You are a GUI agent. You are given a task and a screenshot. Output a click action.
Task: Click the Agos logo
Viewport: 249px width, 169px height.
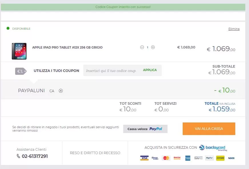pos(231,158)
